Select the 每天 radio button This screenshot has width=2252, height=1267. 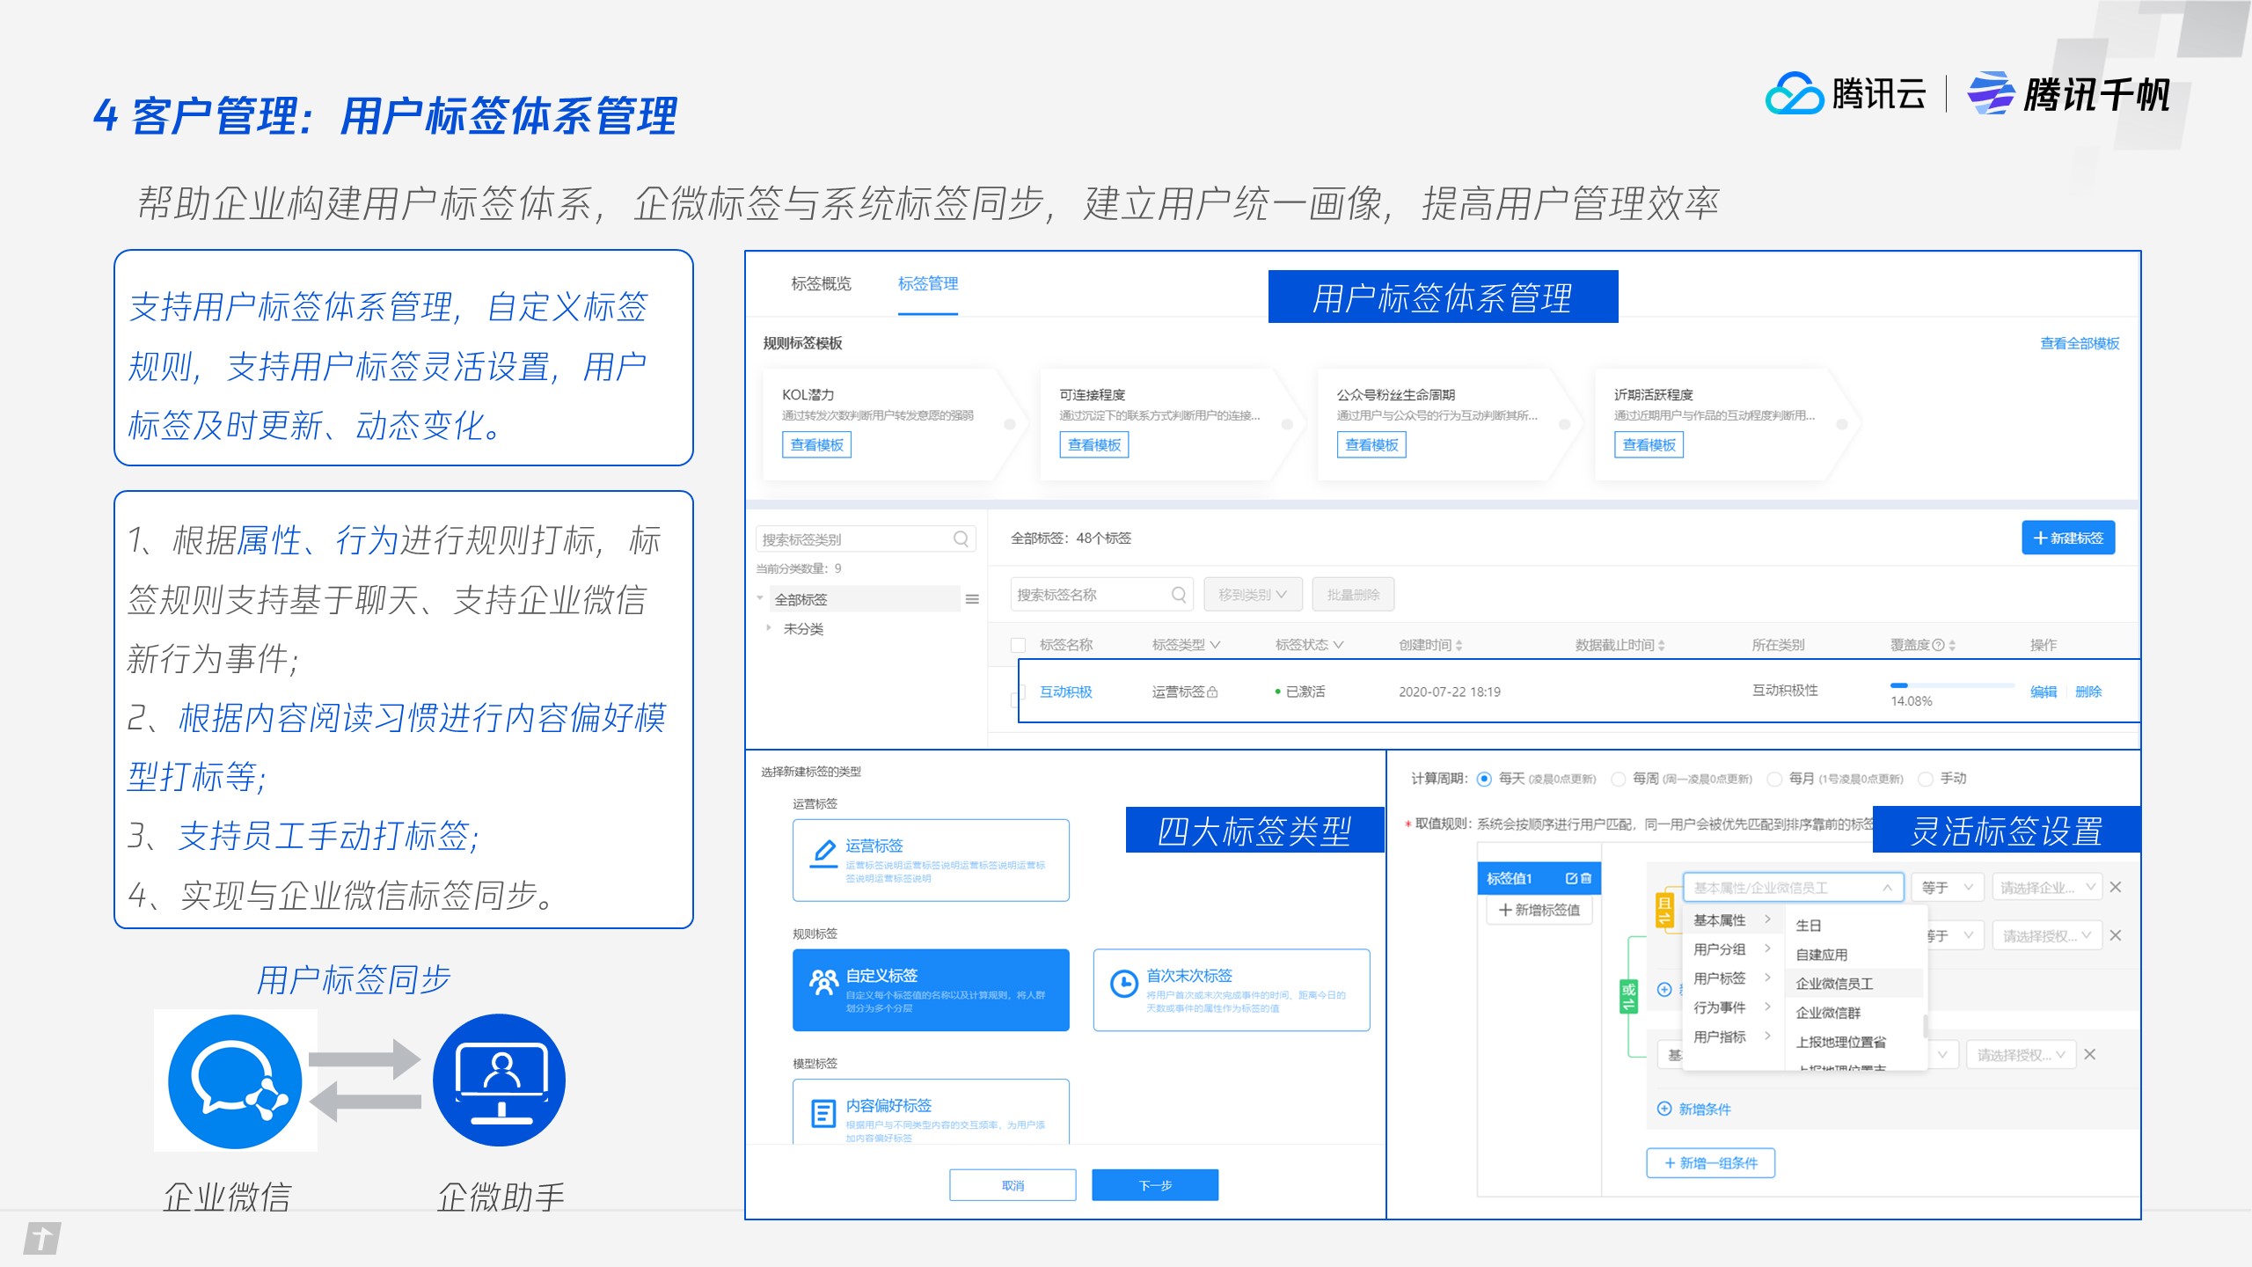(1484, 779)
